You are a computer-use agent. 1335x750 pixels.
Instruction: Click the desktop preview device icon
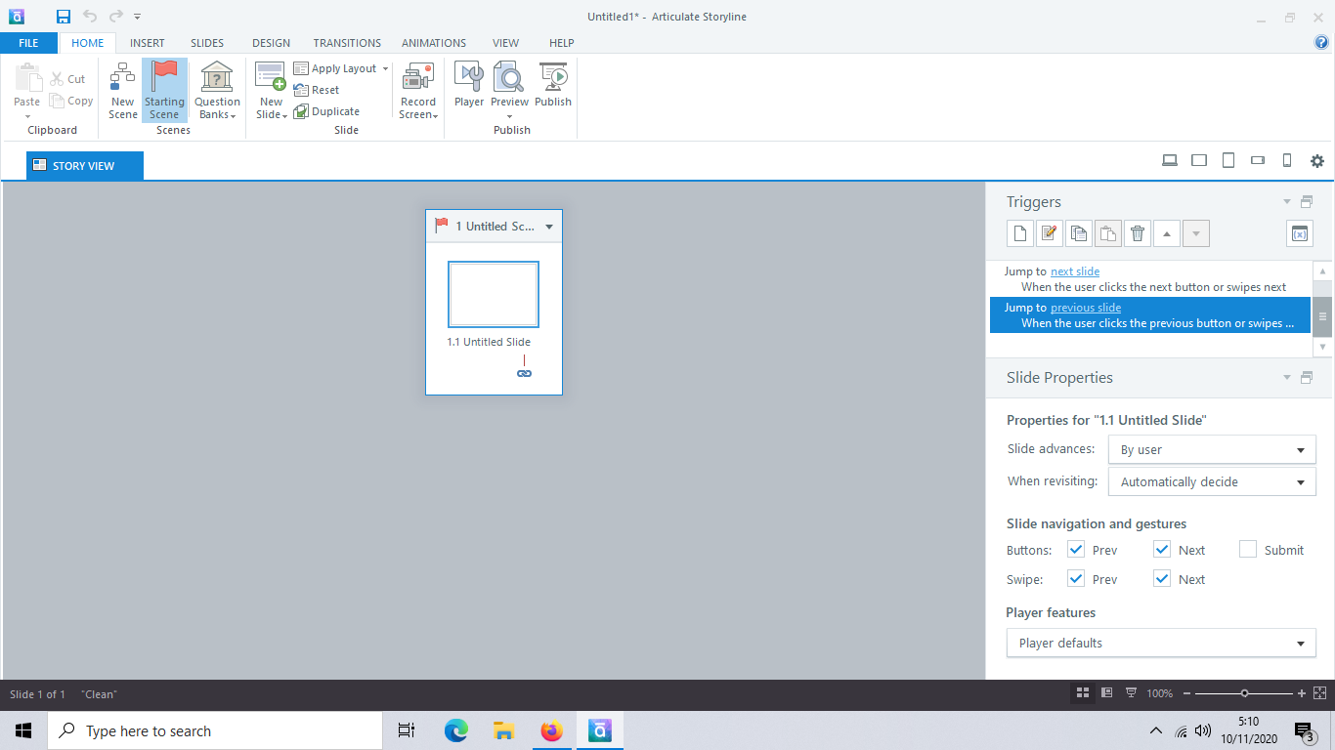tap(1169, 159)
